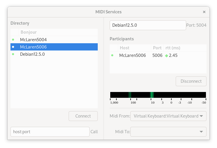The image size is (217, 148).
Task: Click the Call label button
Action: point(94,132)
